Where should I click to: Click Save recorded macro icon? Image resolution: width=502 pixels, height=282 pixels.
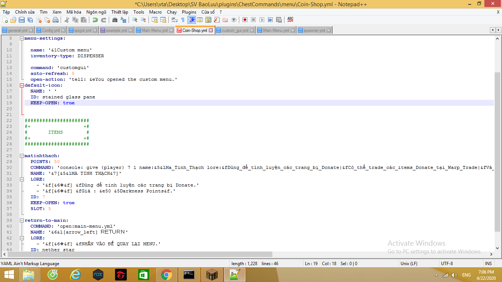tap(278, 20)
